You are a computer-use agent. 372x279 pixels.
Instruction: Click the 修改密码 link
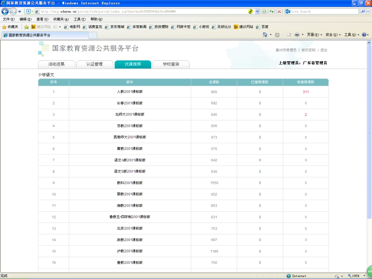click(x=308, y=50)
